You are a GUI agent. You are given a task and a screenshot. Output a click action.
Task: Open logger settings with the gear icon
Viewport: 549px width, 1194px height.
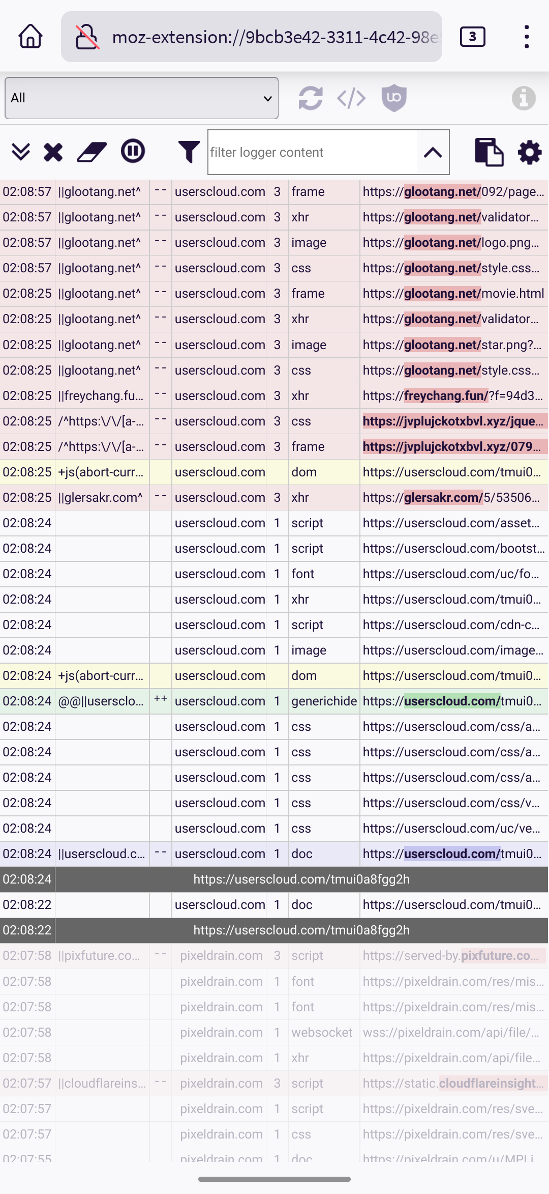(529, 152)
